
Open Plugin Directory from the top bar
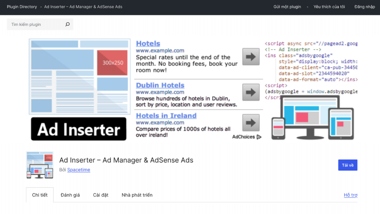22,7
